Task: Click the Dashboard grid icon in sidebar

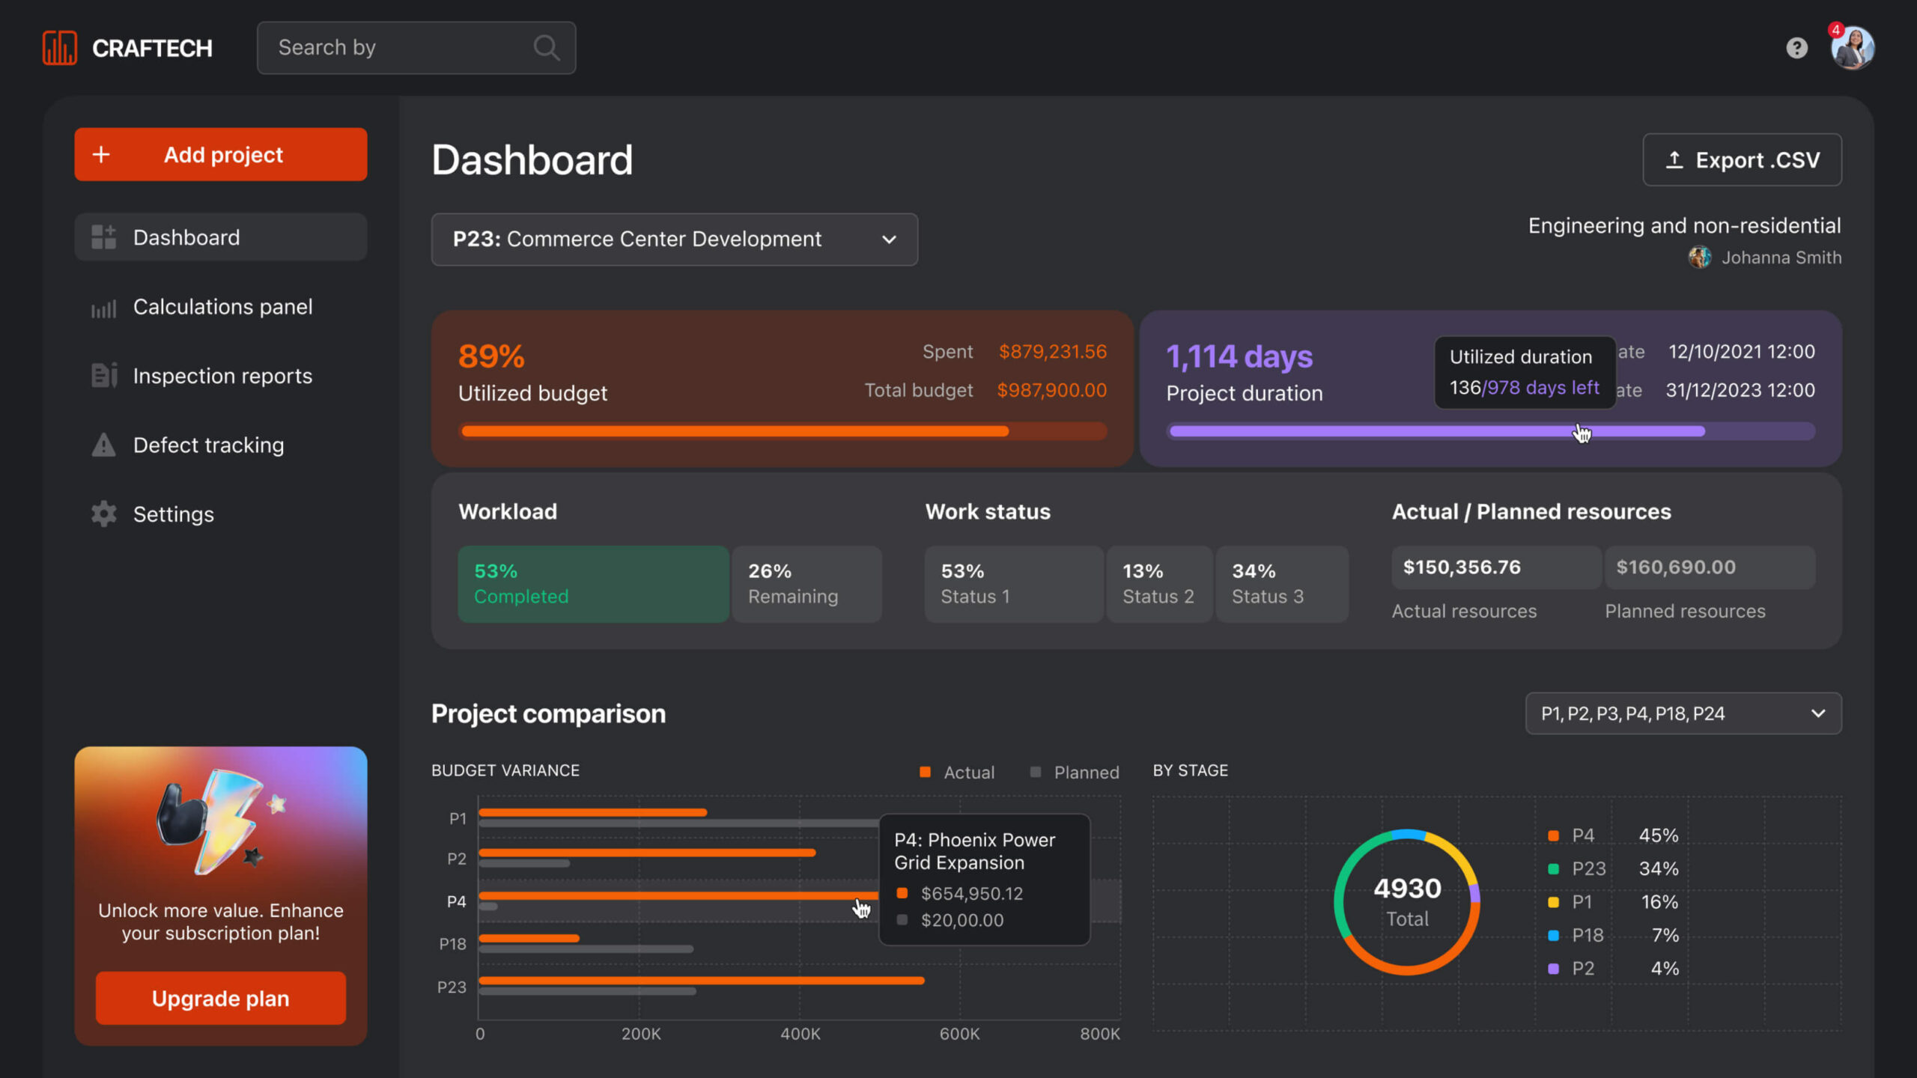Action: pyautogui.click(x=103, y=237)
